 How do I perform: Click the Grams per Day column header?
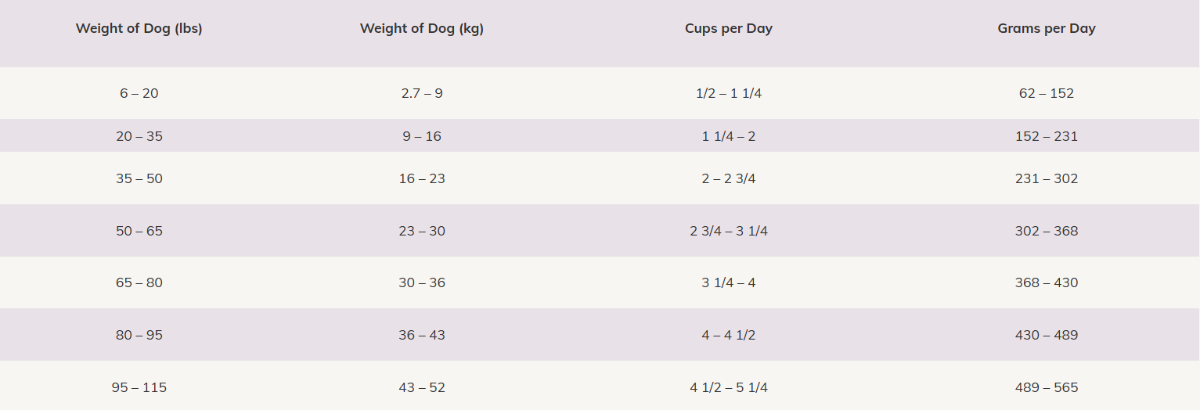[x=1046, y=29]
